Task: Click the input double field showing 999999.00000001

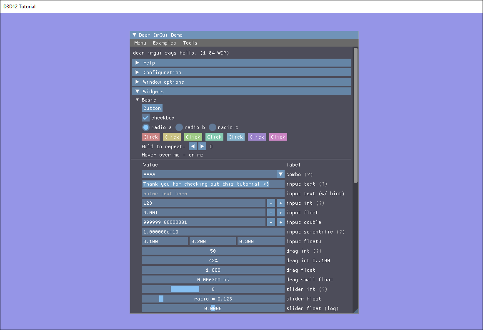Action: (204, 222)
